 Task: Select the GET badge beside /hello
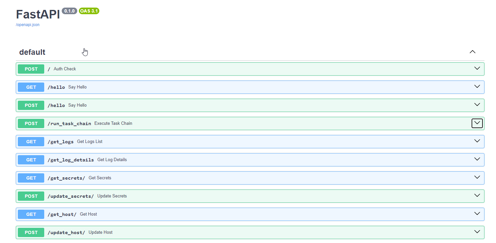click(x=31, y=87)
